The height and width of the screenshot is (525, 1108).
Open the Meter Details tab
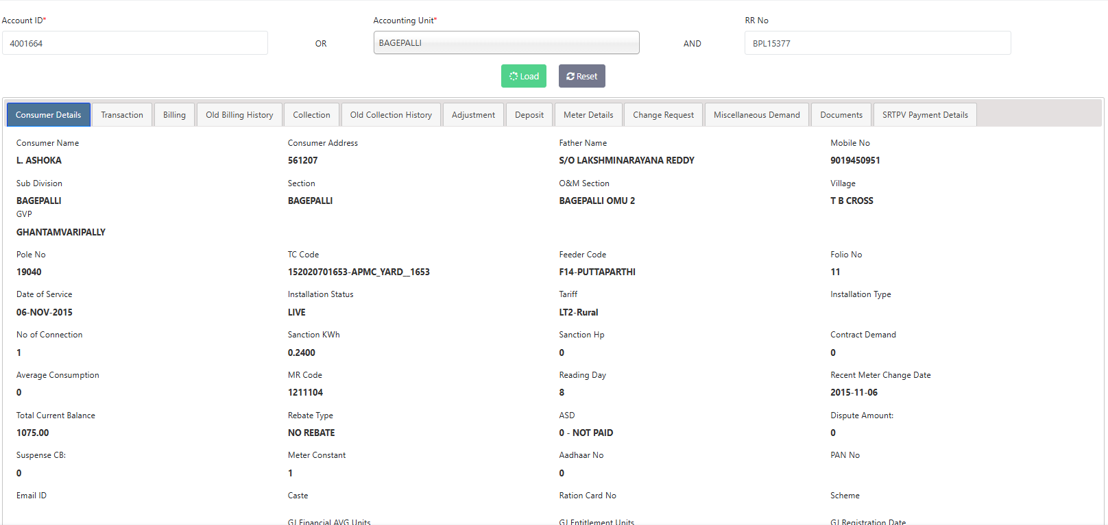click(x=588, y=115)
